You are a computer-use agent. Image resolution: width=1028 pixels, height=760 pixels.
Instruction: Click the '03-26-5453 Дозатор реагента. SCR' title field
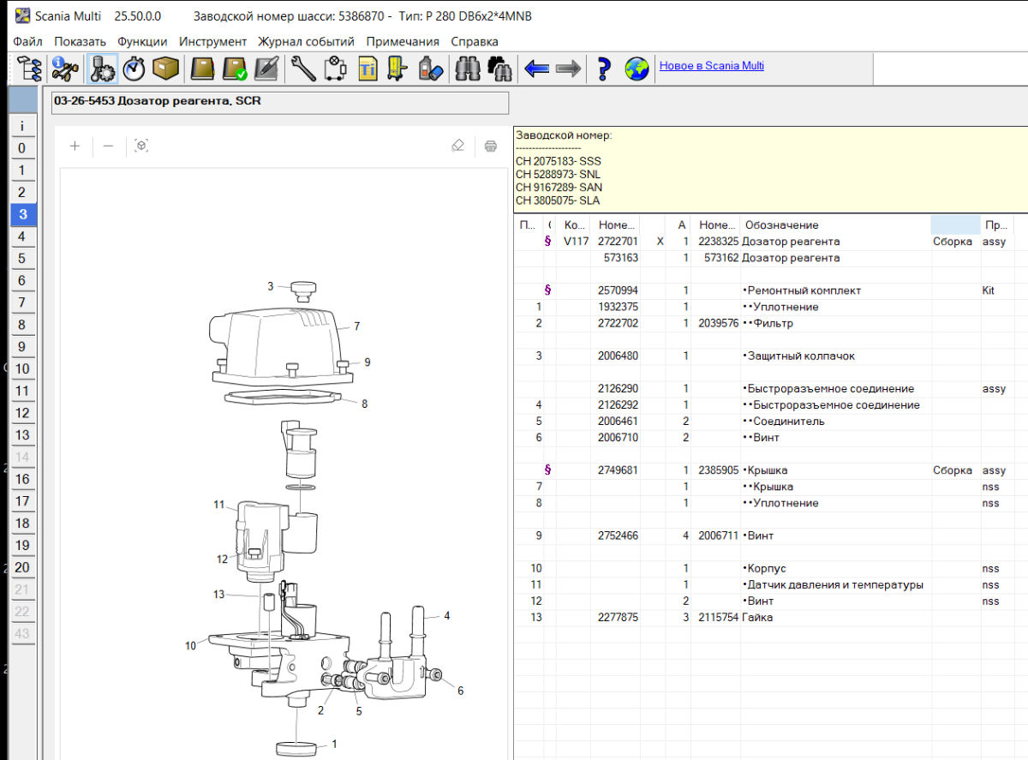click(280, 102)
